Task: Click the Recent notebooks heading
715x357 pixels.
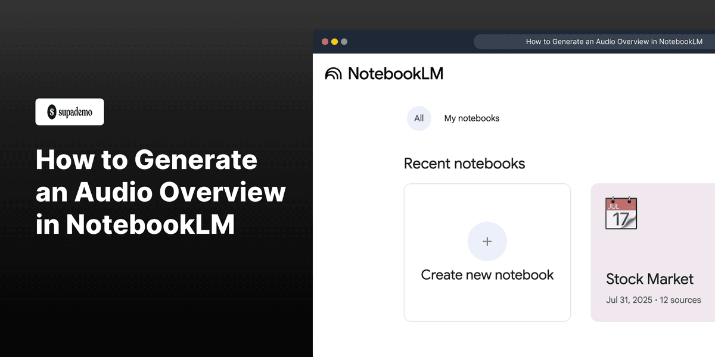Action: click(x=465, y=164)
